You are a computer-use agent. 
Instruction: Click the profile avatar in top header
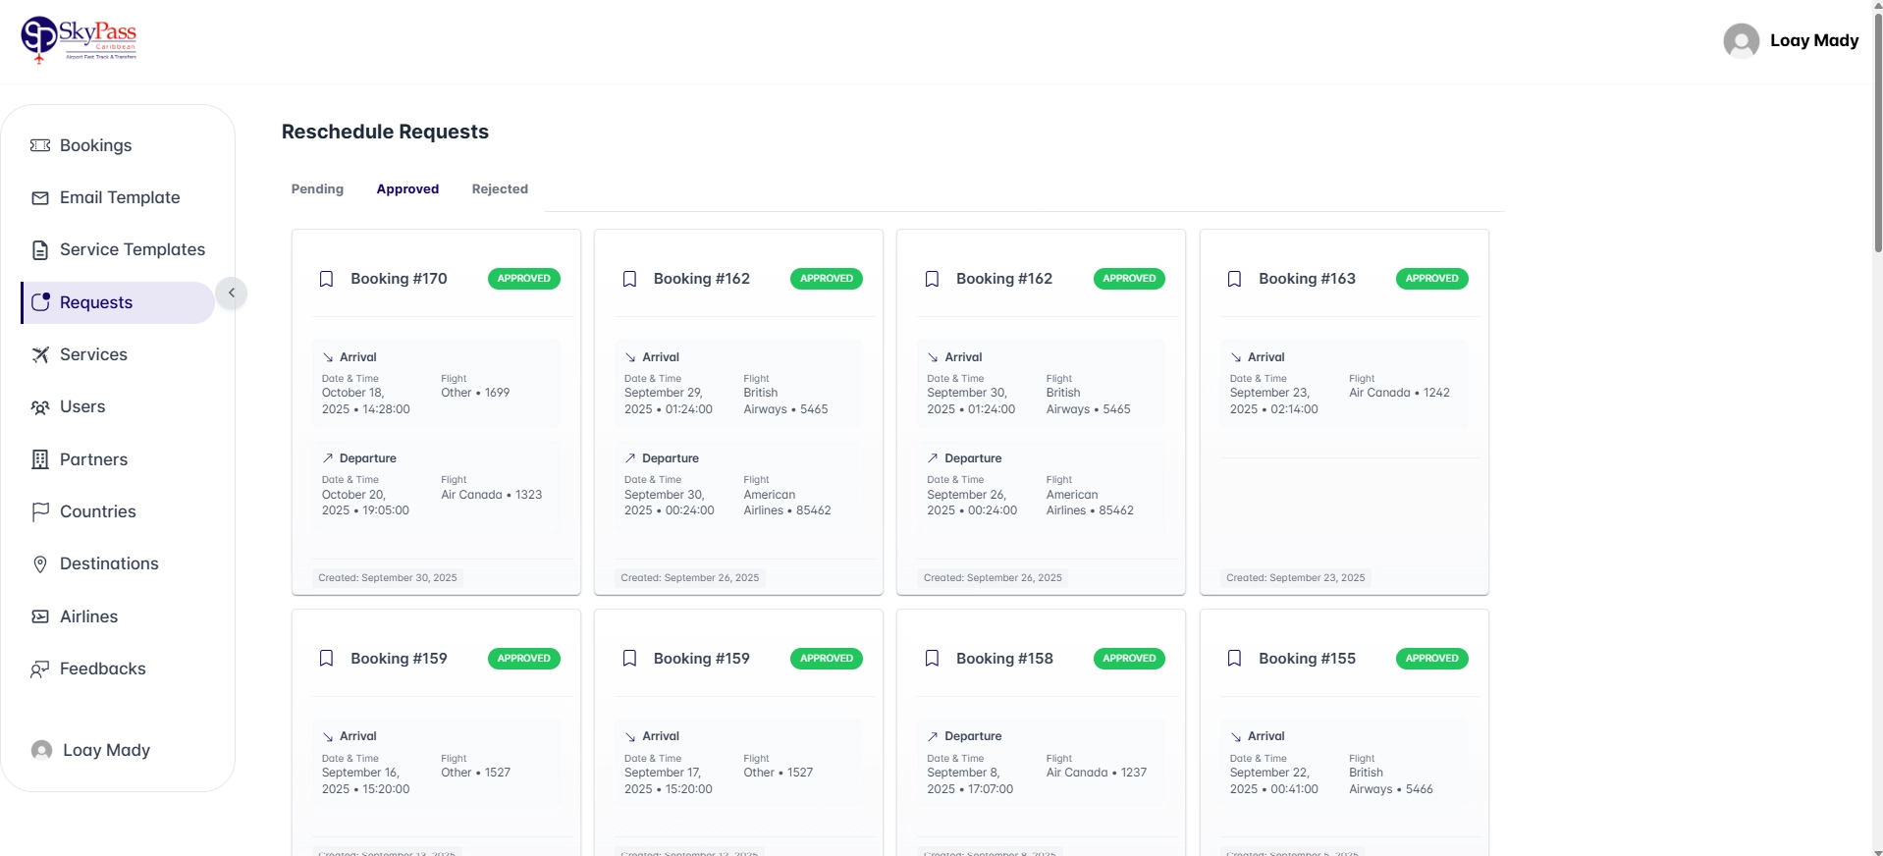(x=1741, y=41)
